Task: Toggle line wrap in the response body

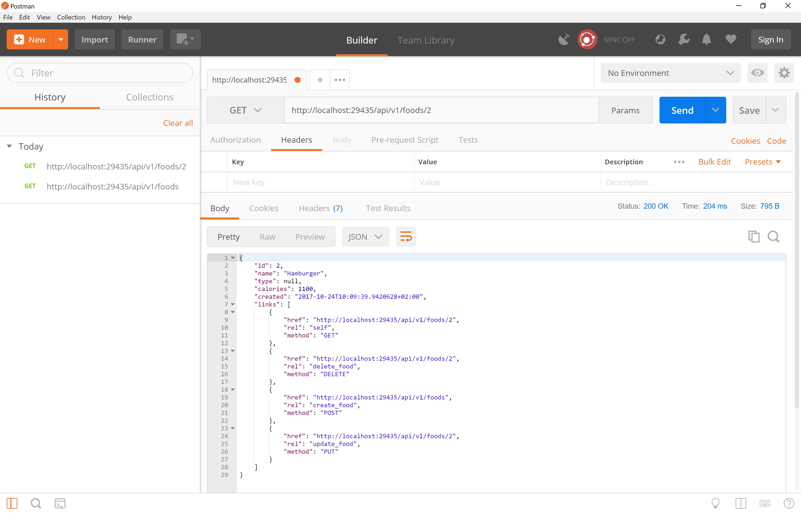Action: click(406, 236)
